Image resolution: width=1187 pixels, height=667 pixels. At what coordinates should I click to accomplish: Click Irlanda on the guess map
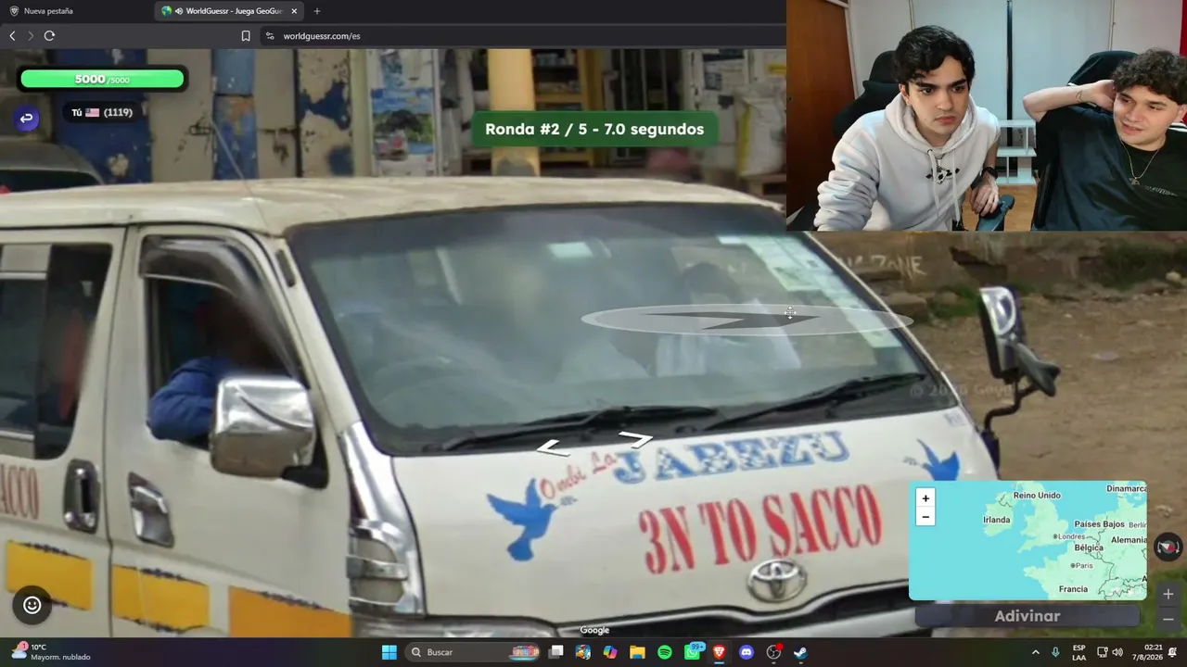click(x=996, y=520)
